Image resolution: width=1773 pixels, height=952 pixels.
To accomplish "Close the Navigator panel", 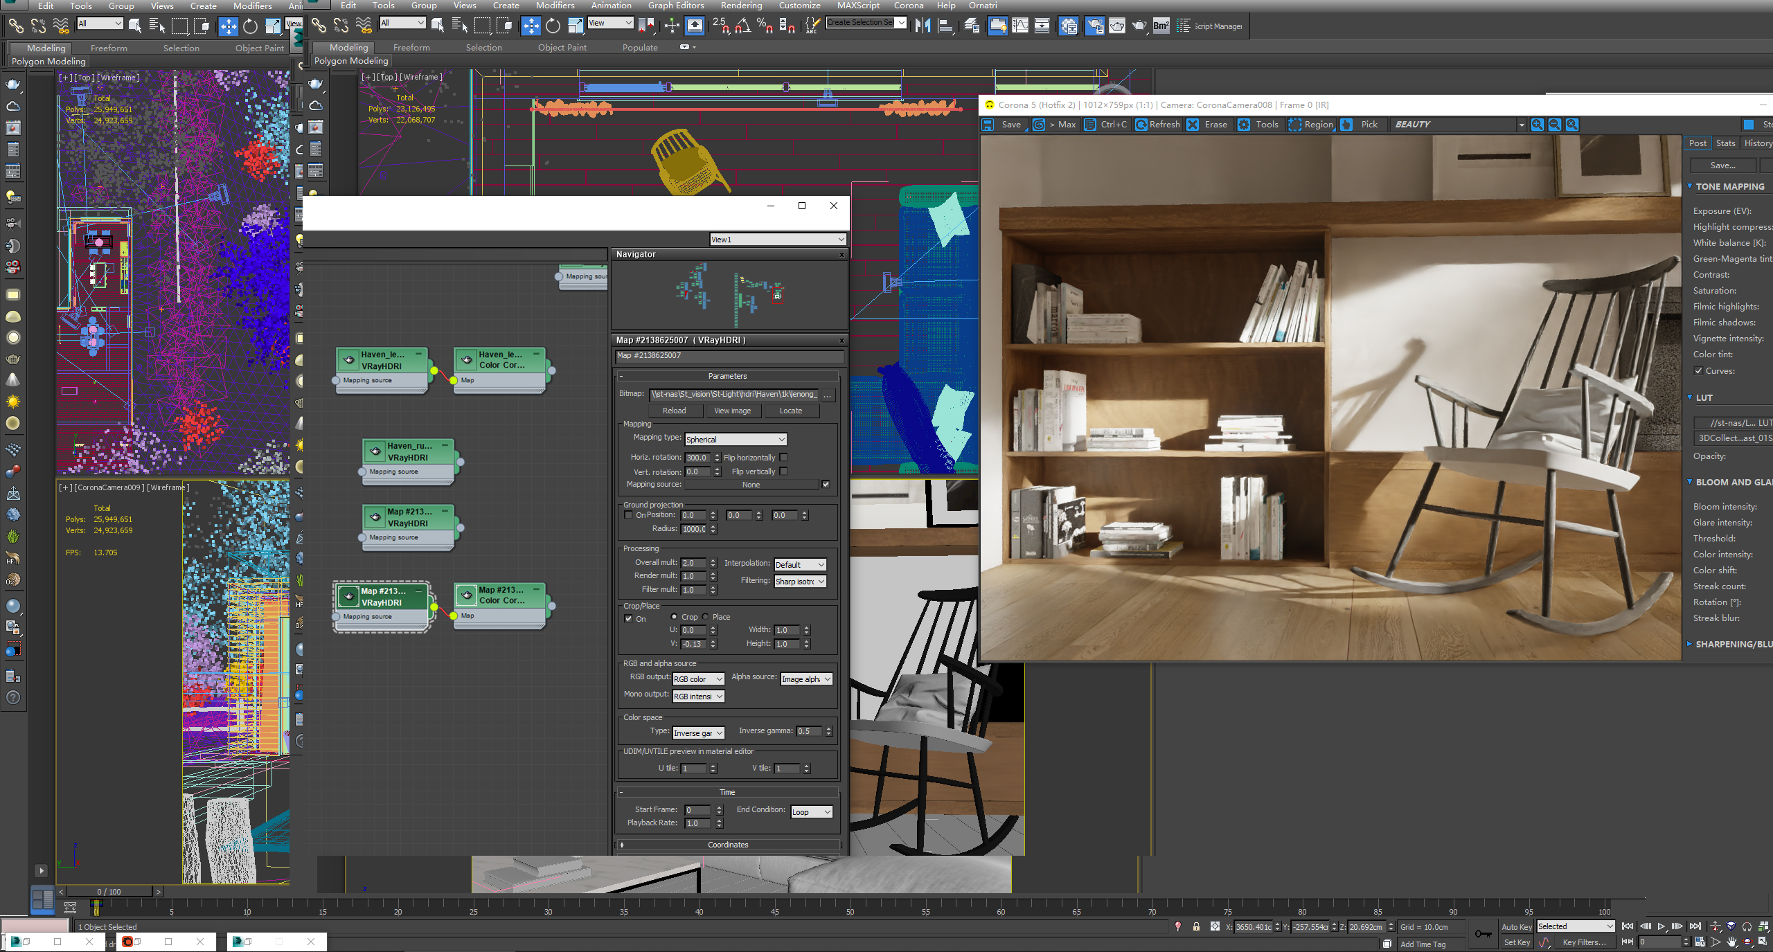I will click(x=841, y=255).
